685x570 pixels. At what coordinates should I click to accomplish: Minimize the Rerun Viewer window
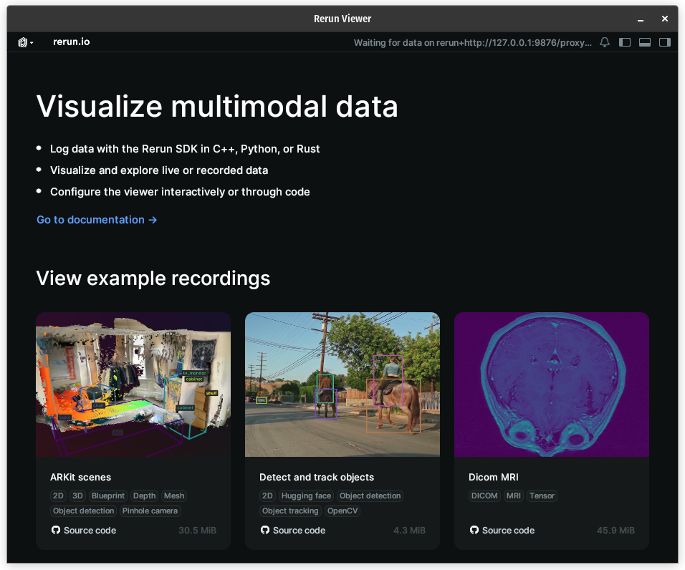point(641,19)
